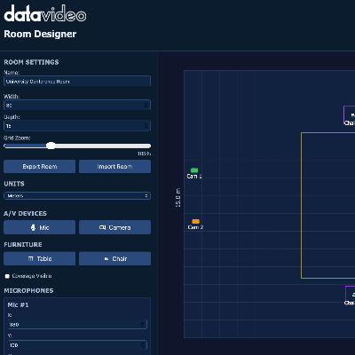Select the green Cam 1 camera marker
Screen dimensions: 355x355
click(194, 170)
